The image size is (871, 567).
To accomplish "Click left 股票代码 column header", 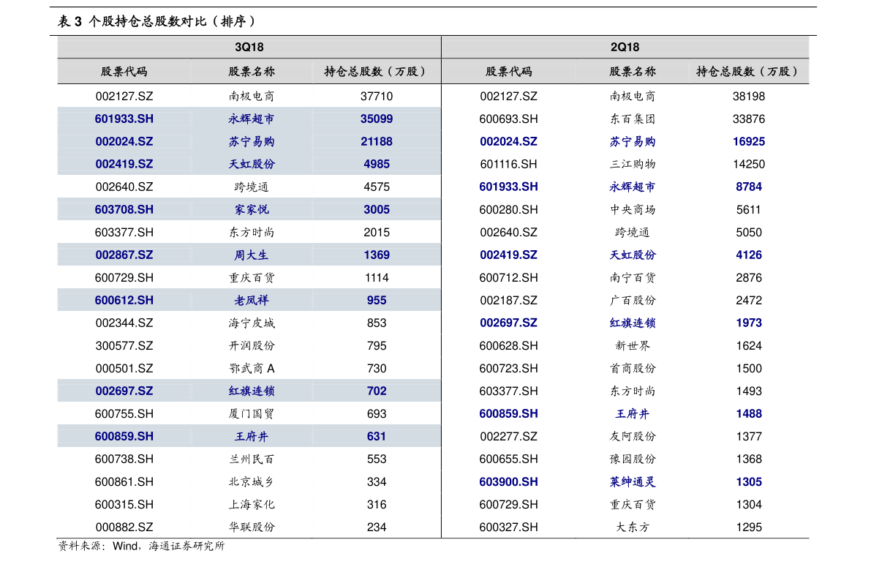I will pos(124,72).
